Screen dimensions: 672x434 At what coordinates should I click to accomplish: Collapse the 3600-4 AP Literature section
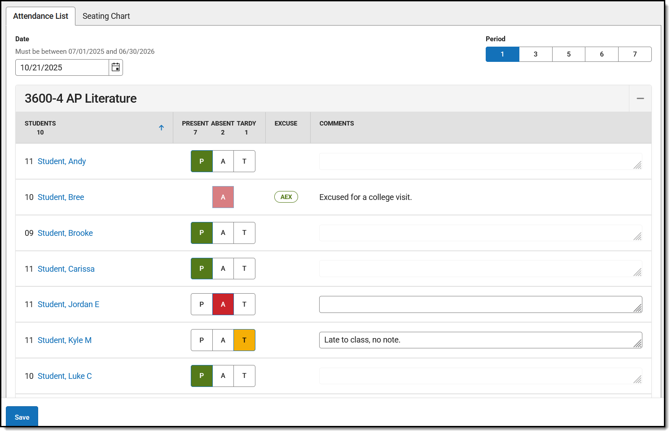click(640, 98)
